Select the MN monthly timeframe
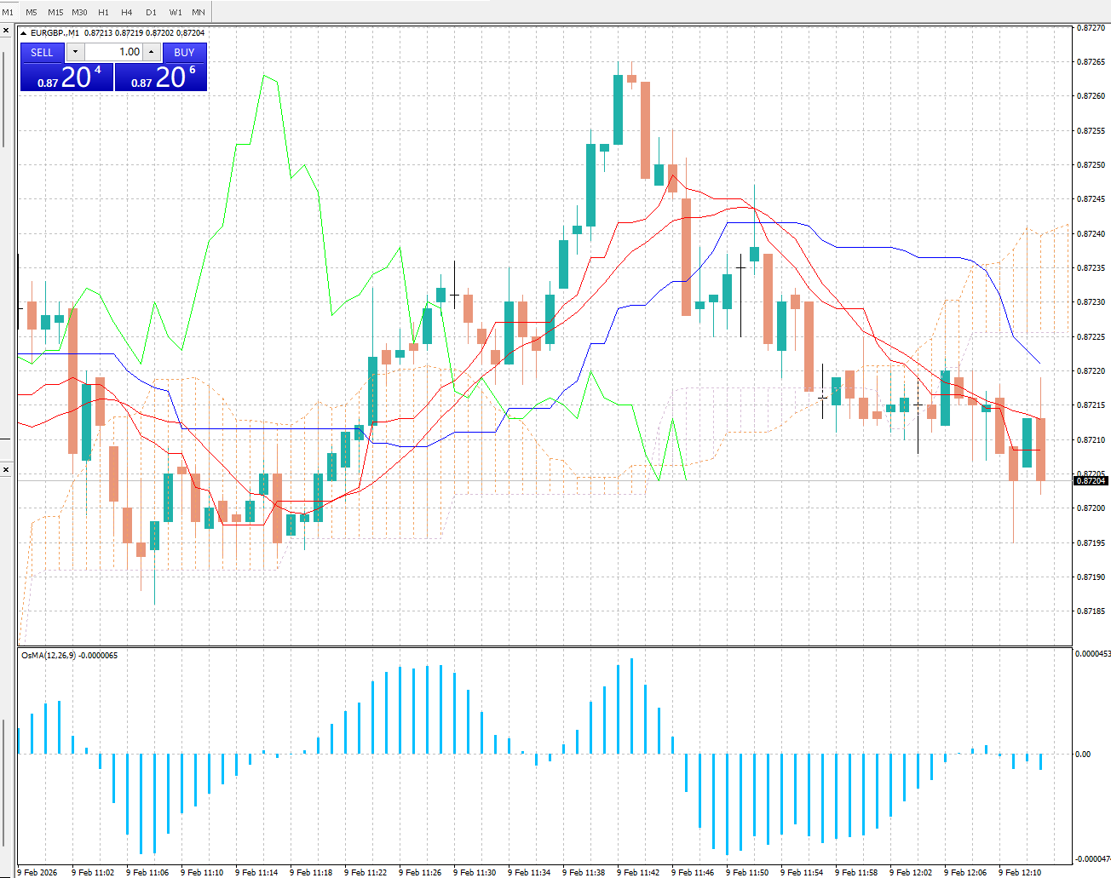The image size is (1111, 878). coord(199,12)
